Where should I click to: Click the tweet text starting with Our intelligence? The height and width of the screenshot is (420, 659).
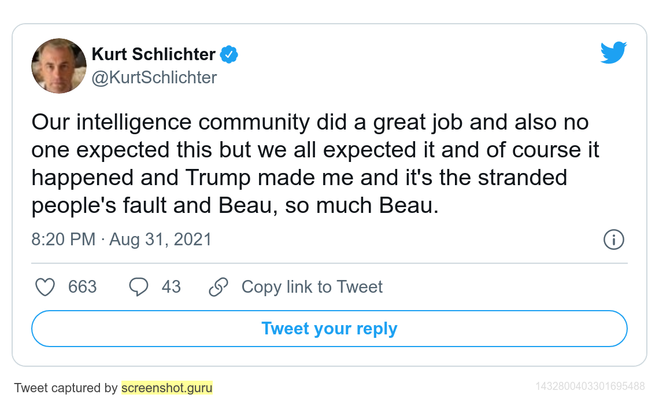315,164
